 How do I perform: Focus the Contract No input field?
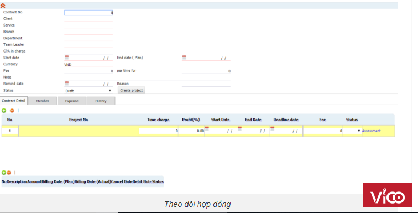pos(88,13)
